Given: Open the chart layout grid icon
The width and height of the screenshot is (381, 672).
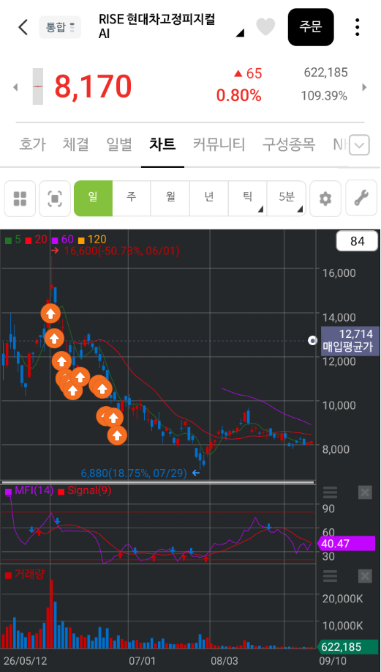Looking at the screenshot, I should (x=20, y=199).
